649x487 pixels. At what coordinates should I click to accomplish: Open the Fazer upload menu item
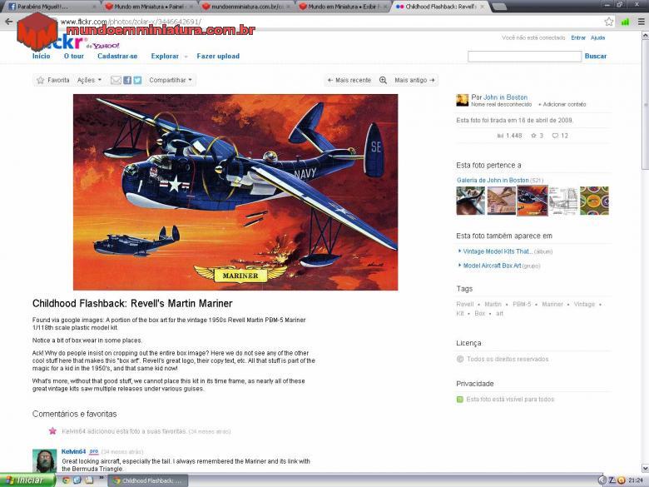[218, 57]
